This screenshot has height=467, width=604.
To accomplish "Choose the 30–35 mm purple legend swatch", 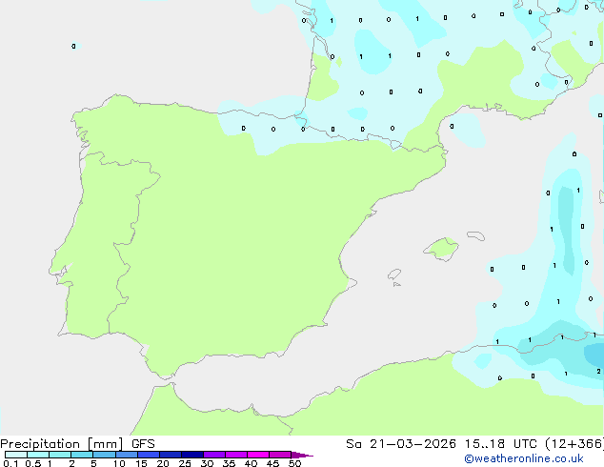I will point(213,455).
